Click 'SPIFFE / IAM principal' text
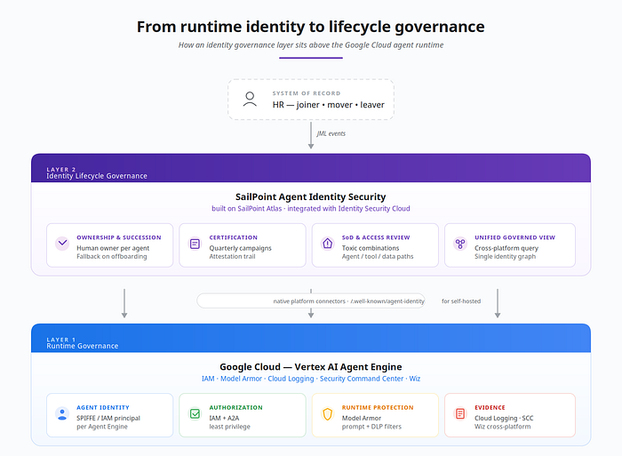This screenshot has width=622, height=456. click(x=108, y=419)
